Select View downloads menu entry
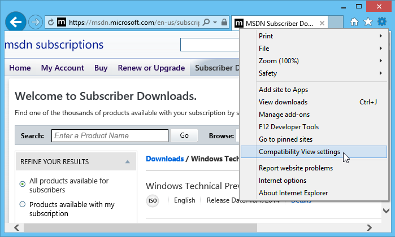This screenshot has height=237, width=395. click(x=314, y=102)
